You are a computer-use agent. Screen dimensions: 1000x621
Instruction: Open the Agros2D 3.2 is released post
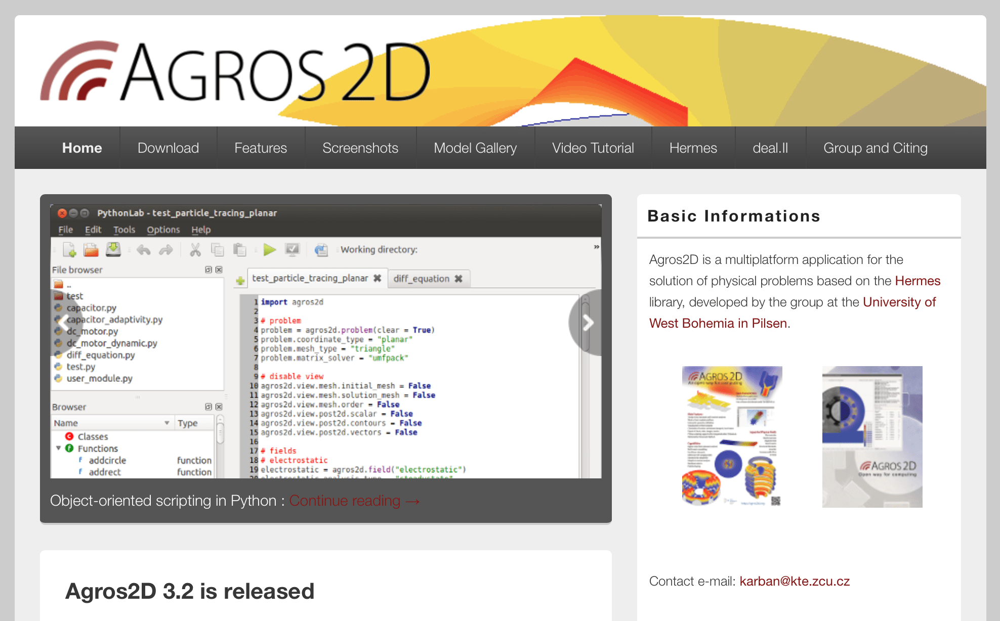(190, 591)
